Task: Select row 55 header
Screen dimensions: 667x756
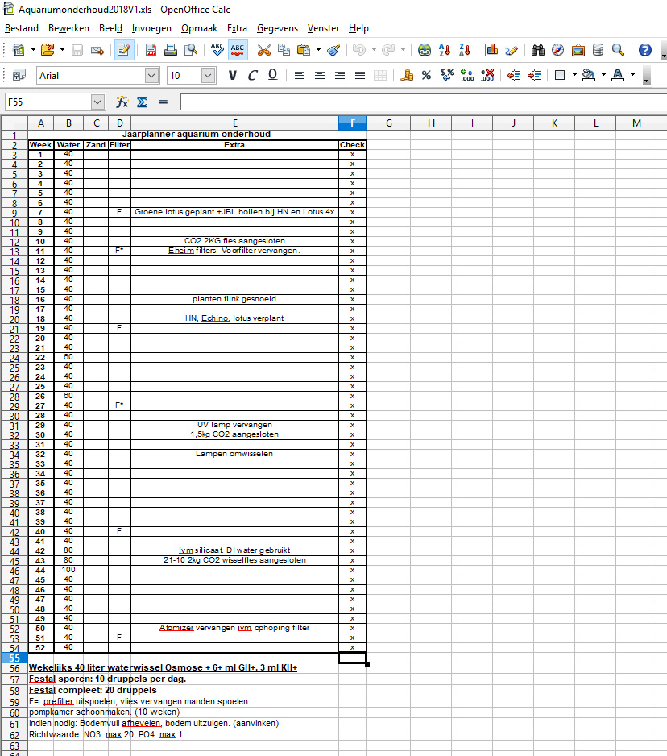Action: click(x=14, y=658)
